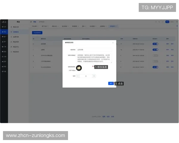Click the search icon in top header

tap(155, 22)
